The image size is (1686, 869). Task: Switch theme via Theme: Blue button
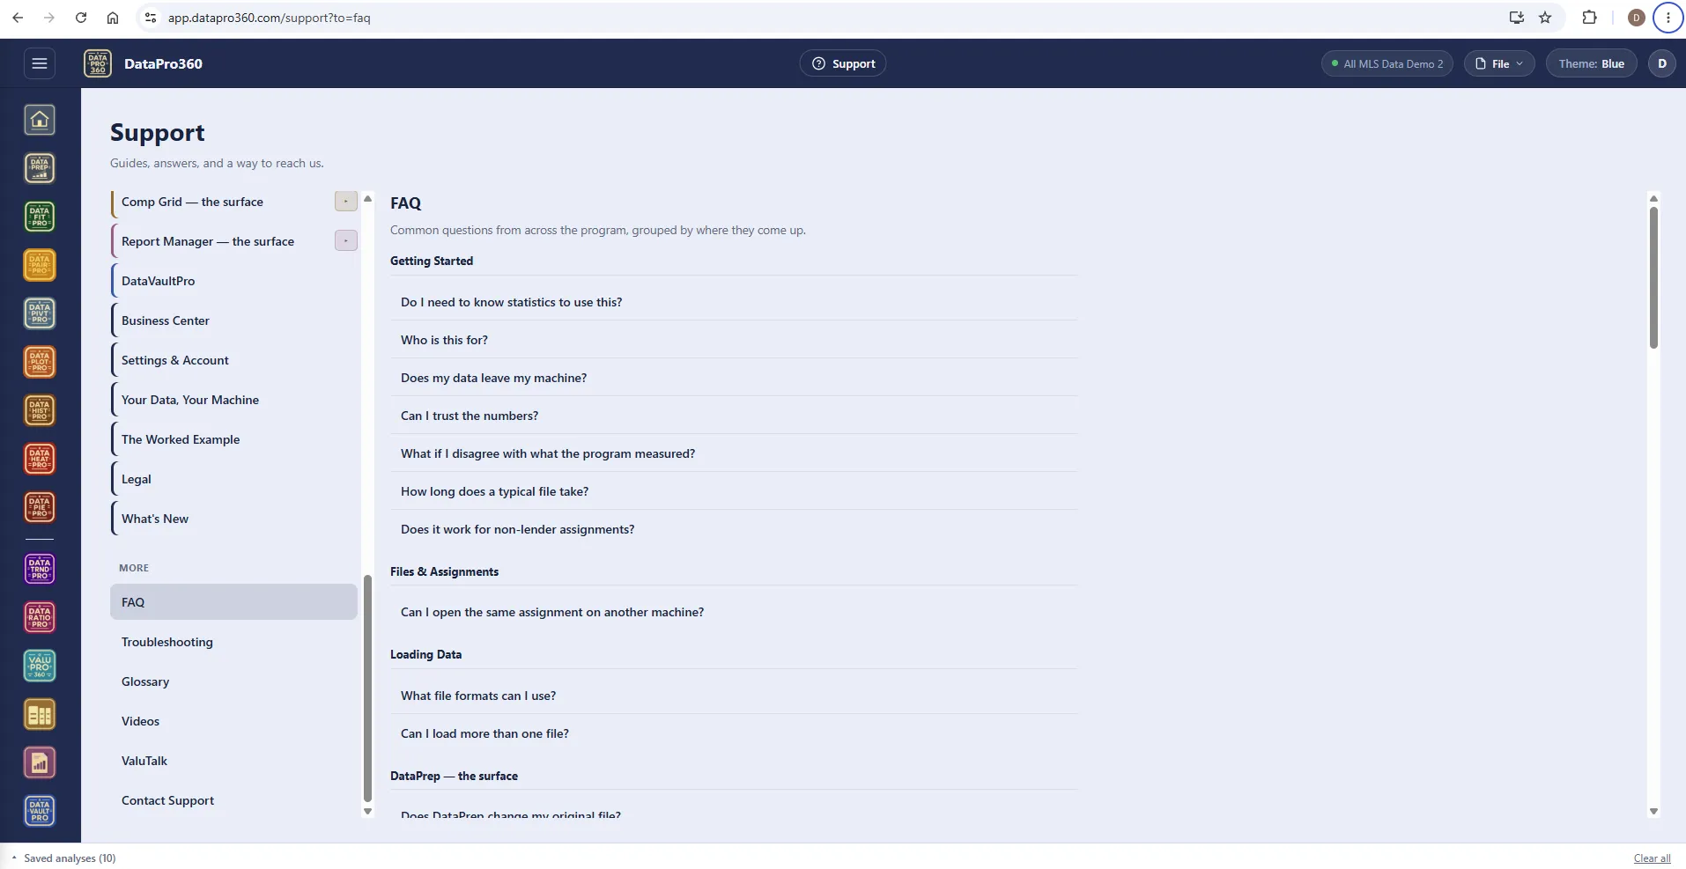tap(1591, 63)
